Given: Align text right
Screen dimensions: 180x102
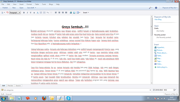Looking at the screenshot, I should click(63, 13).
